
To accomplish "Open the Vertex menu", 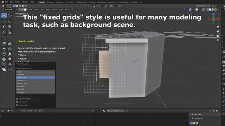I will (55, 9).
